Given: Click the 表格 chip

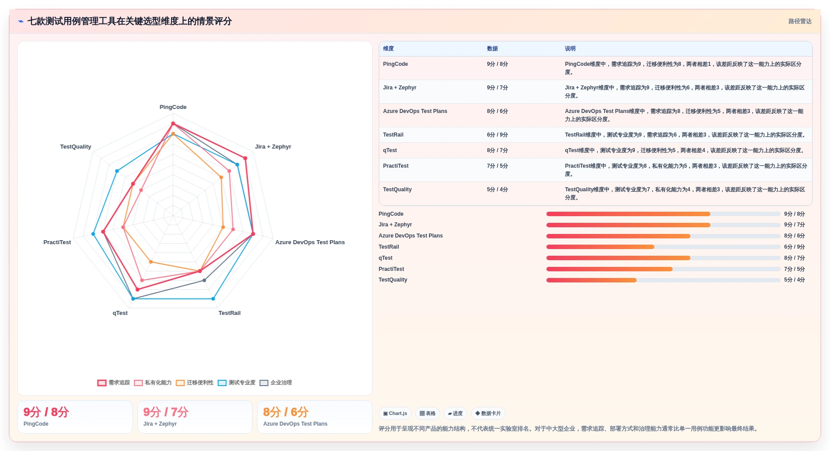Looking at the screenshot, I should [428, 414].
